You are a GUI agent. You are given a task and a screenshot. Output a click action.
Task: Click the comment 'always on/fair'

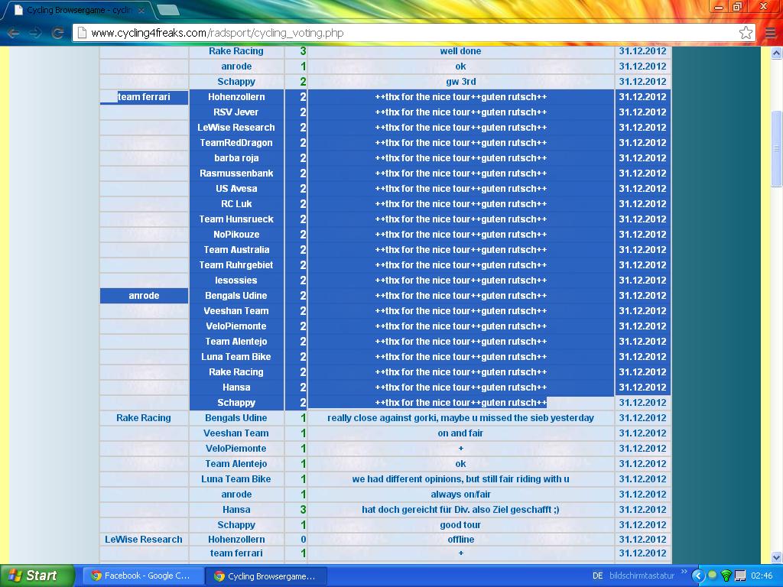pyautogui.click(x=460, y=495)
